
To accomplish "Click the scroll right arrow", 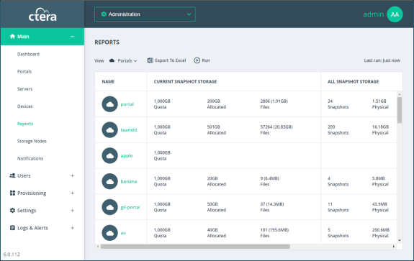I will tap(394, 247).
